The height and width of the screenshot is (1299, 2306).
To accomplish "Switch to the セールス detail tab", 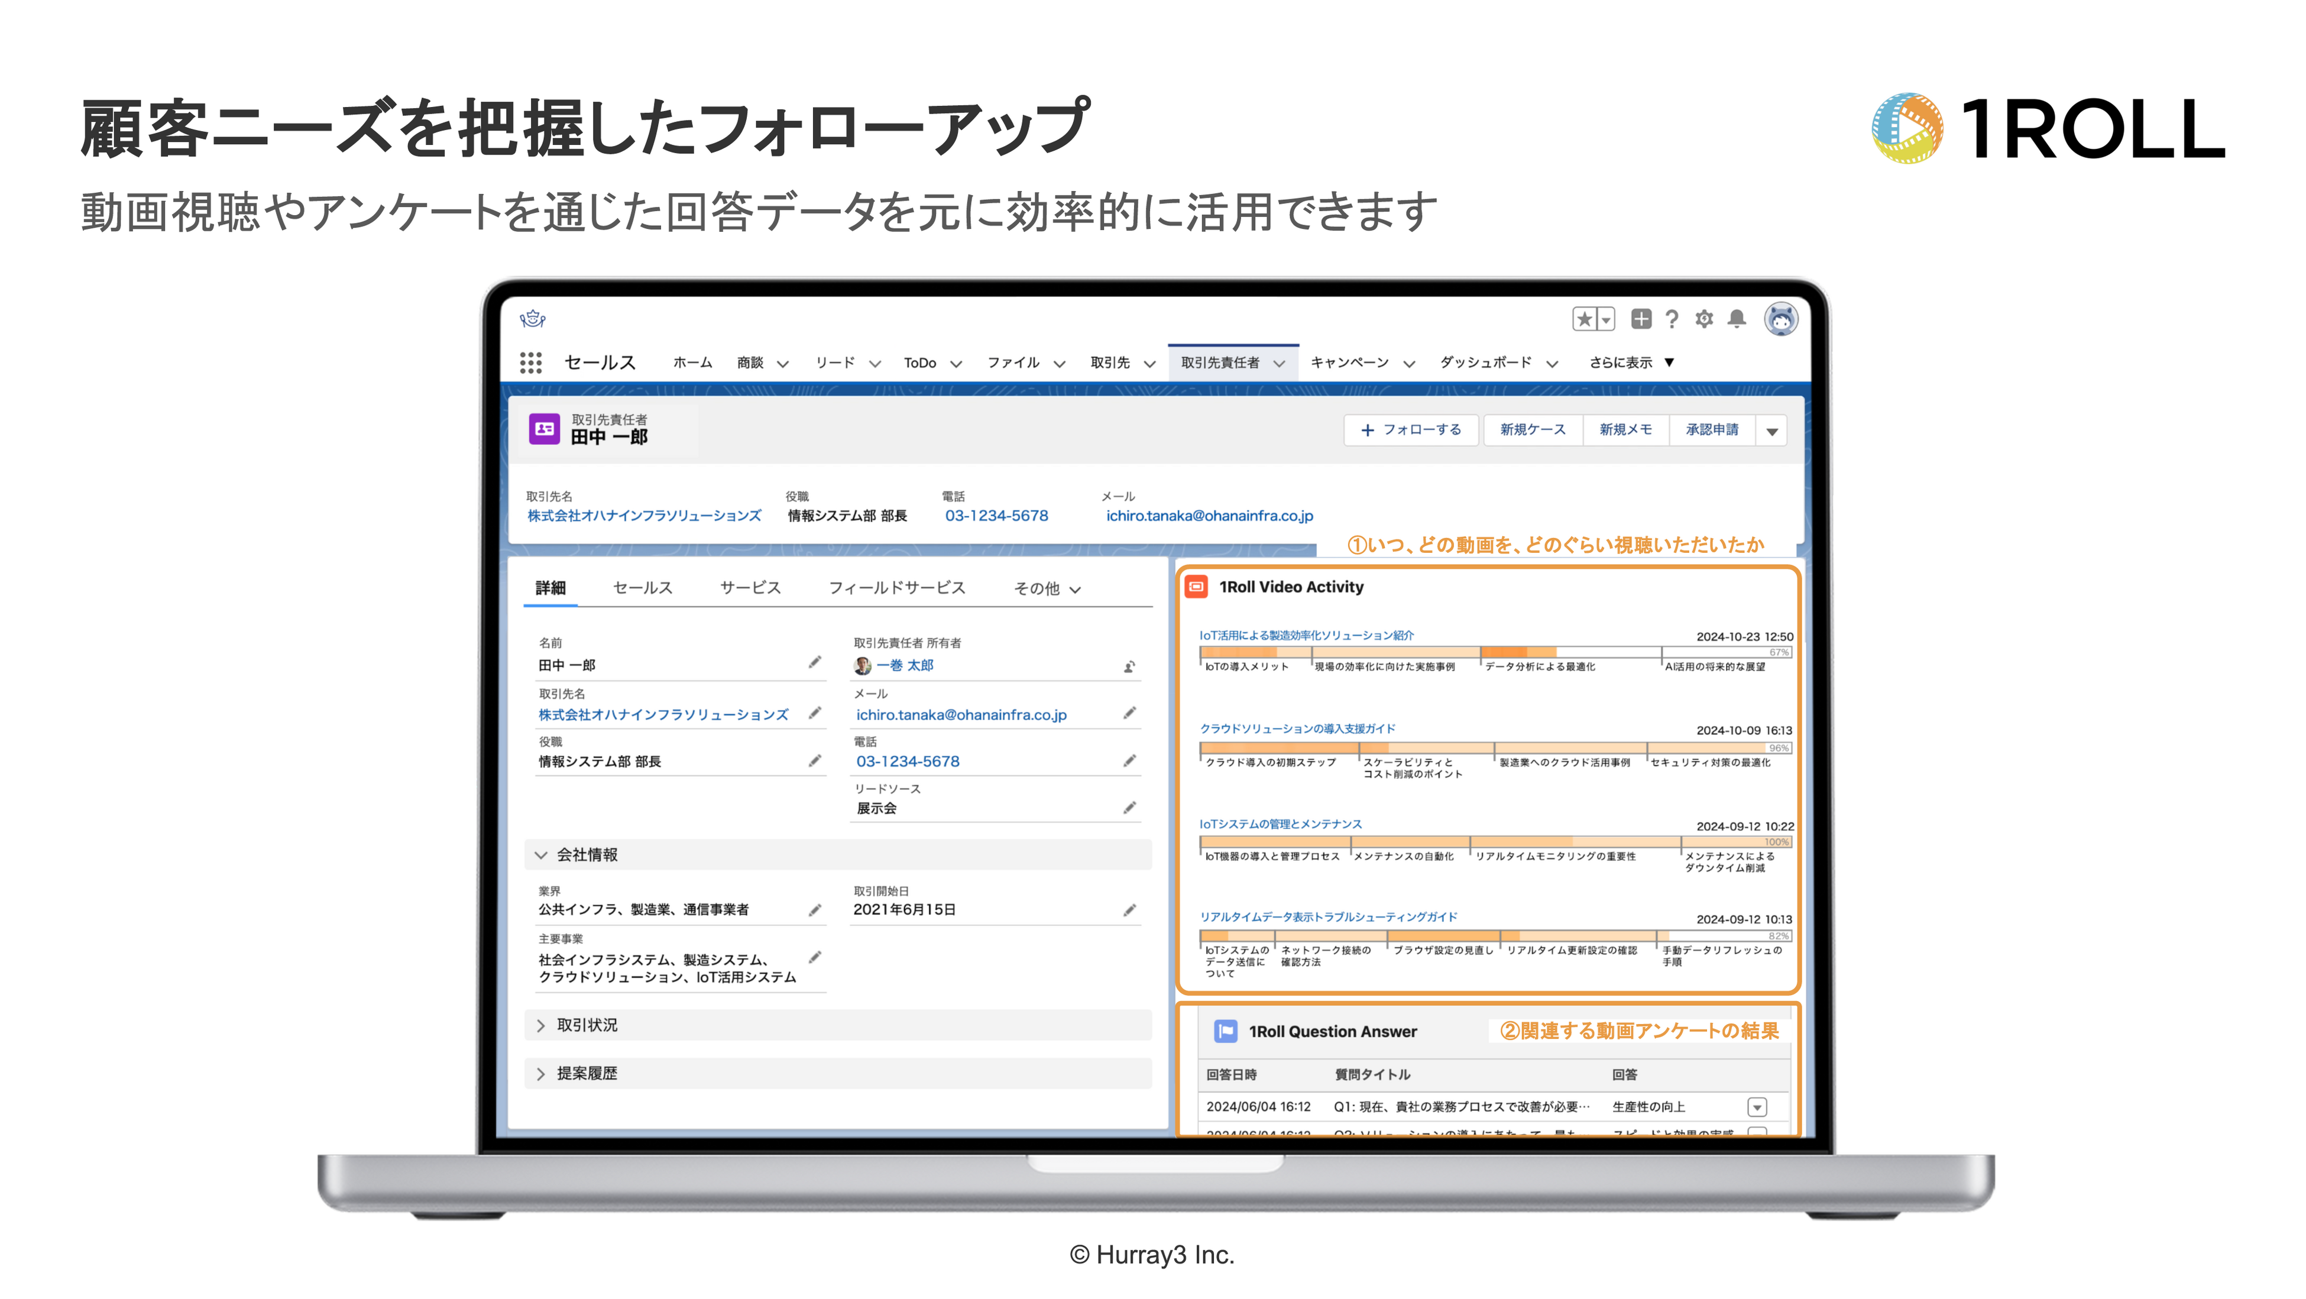I will pos(642,588).
